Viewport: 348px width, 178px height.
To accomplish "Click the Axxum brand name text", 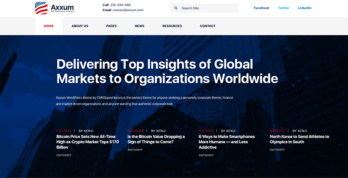I will coord(62,7).
